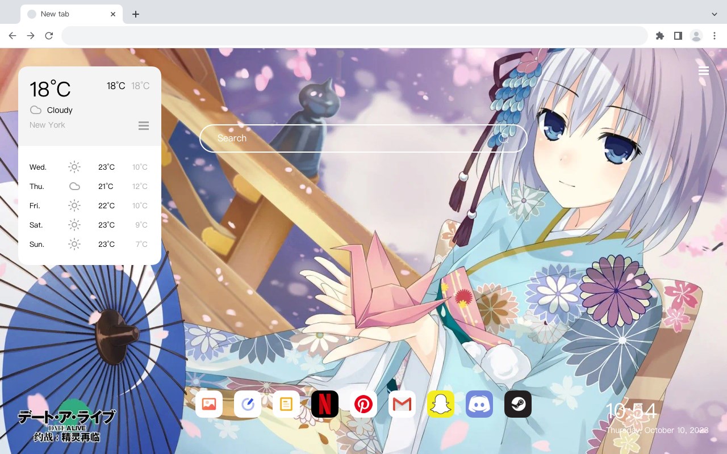Select the Fri. forecast row

coord(90,205)
